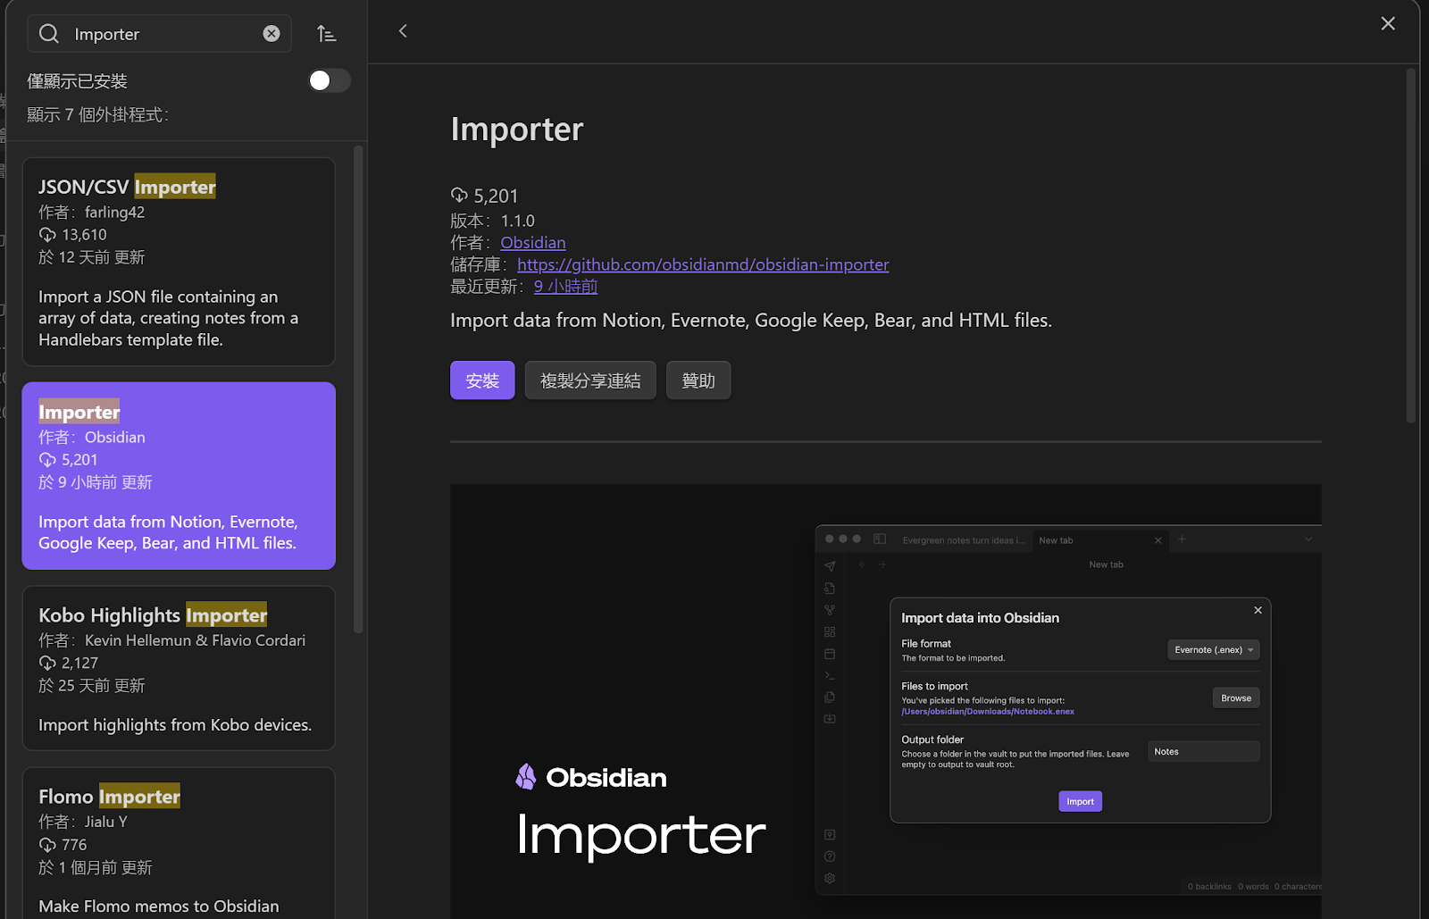
Task: Go back with the left chevron
Action: coord(403,31)
